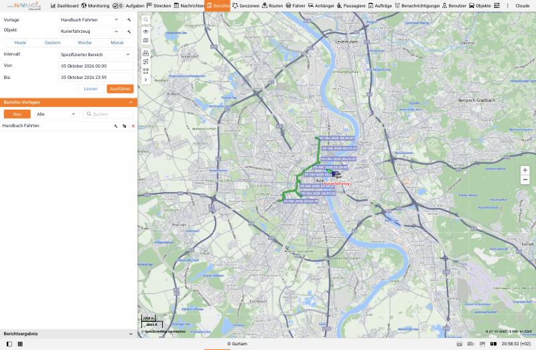Open the Fahrer tab
This screenshot has width=536, height=350.
[x=295, y=6]
